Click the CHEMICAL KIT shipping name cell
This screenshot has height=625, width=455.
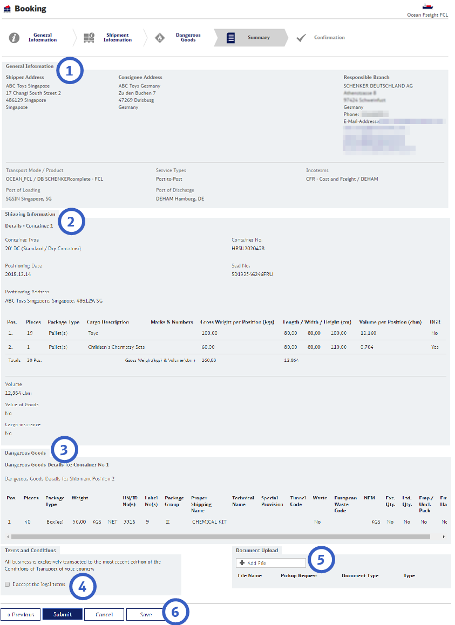click(209, 521)
